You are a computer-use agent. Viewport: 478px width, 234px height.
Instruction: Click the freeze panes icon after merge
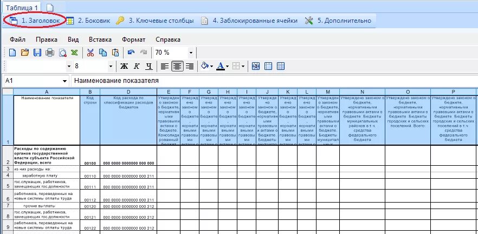pos(268,66)
